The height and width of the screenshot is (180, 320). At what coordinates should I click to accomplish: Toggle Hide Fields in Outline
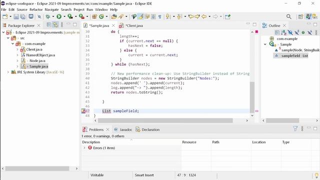[290, 32]
